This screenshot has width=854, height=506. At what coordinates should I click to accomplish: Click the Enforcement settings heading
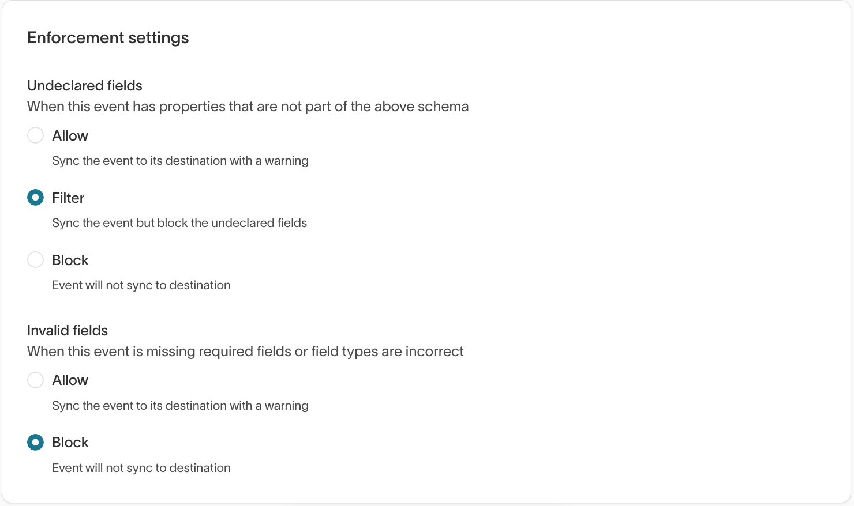107,37
